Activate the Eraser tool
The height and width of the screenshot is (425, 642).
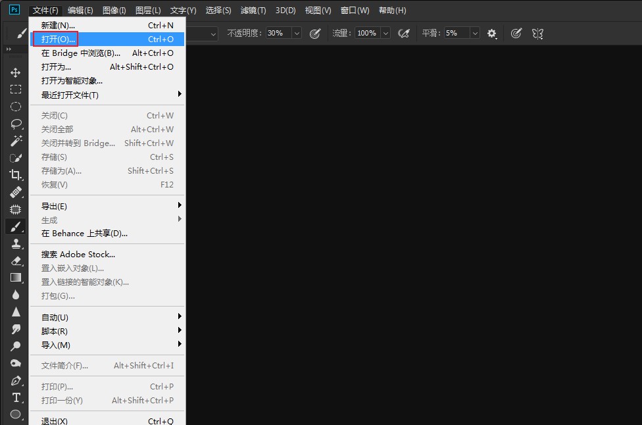pos(16,261)
